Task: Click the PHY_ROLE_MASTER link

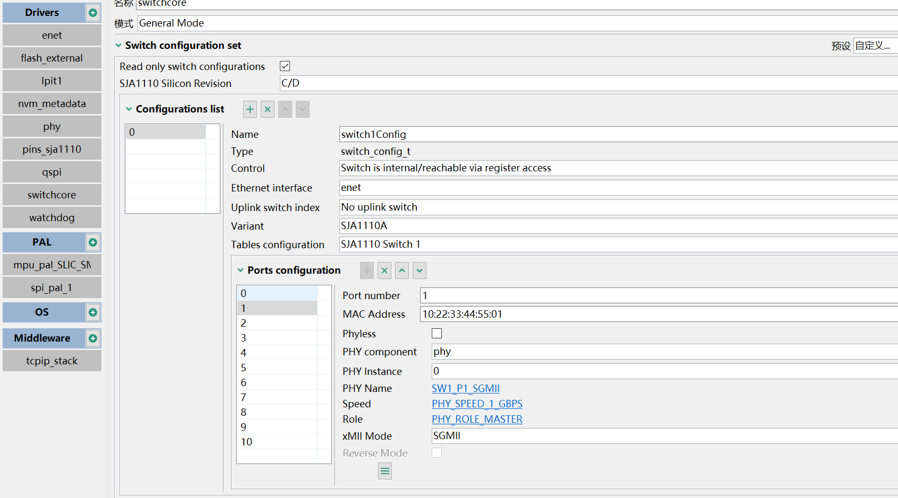Action: (477, 419)
